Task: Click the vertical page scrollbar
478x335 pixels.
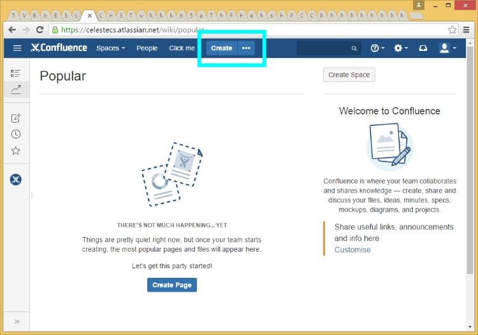Action: pyautogui.click(x=470, y=161)
